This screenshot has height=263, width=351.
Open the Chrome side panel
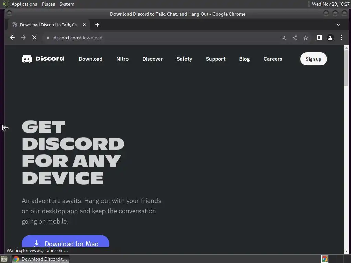pos(319,38)
